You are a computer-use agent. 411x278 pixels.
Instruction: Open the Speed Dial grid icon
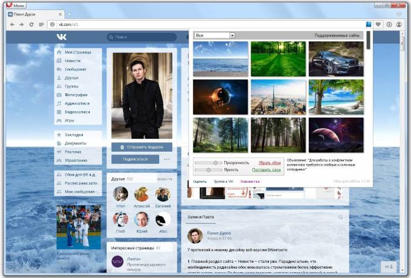41,24
